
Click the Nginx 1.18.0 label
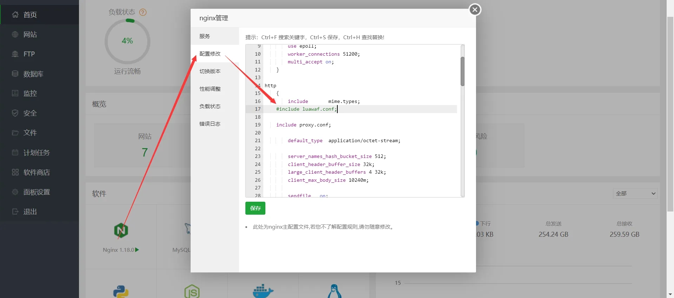coord(118,250)
